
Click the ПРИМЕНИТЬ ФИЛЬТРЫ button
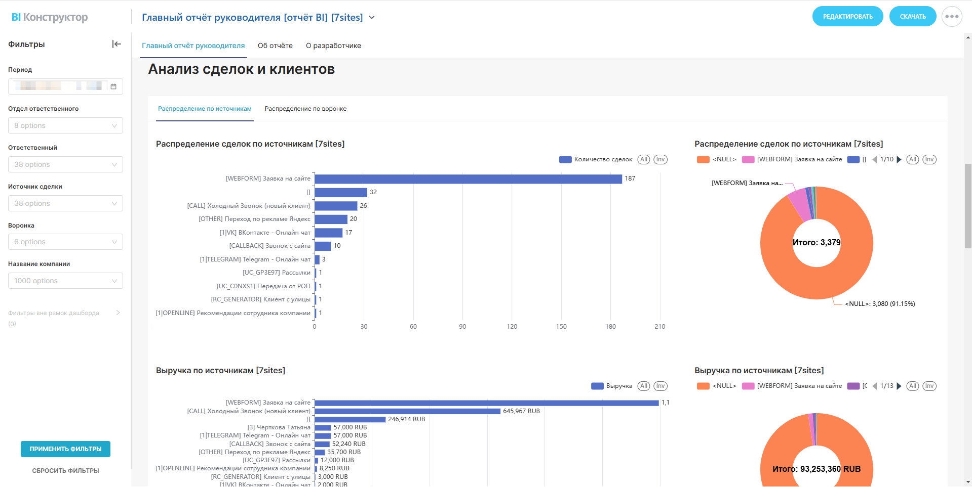coord(65,449)
